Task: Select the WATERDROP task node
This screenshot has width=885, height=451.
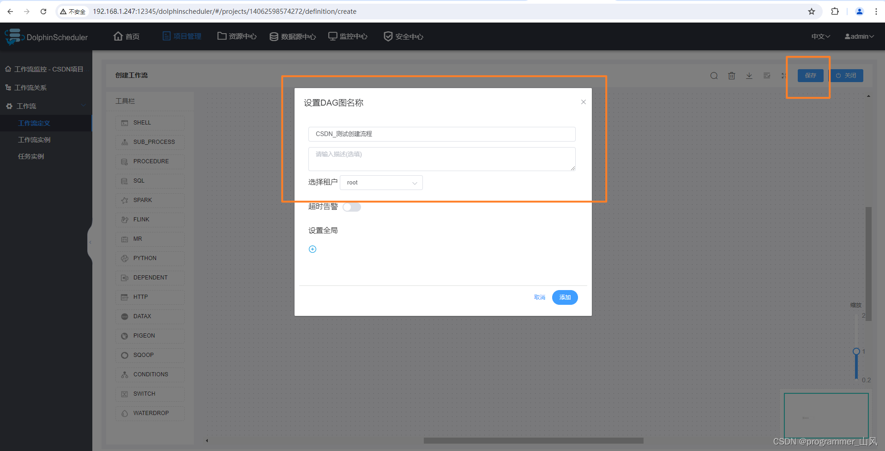Action: [150, 413]
